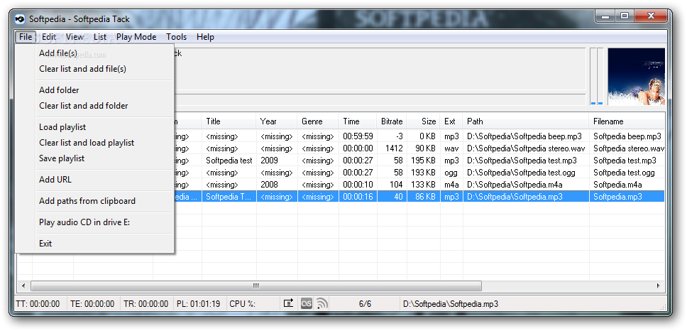Sort by the Year column header

277,121
